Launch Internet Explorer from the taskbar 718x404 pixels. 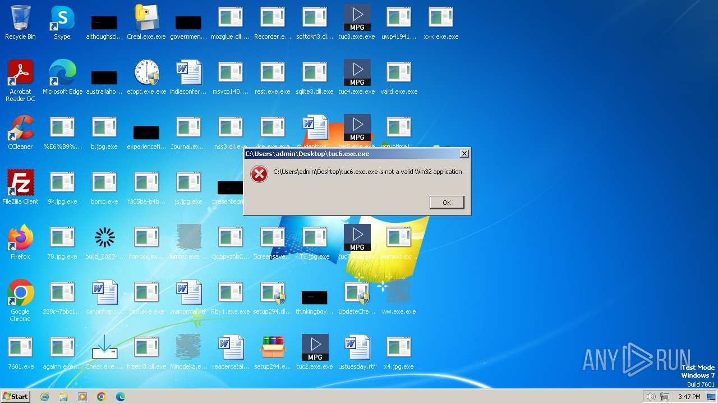pyautogui.click(x=44, y=397)
